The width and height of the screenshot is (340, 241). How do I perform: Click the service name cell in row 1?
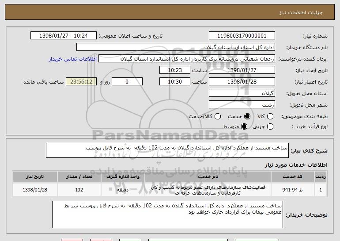[208, 190]
